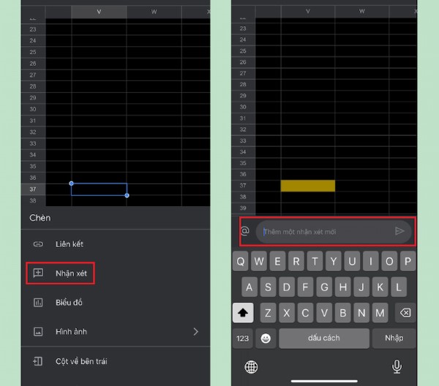Image resolution: width=439 pixels, height=386 pixels.
Task: Switch to the 123 numeric keyboard
Action: pos(243,338)
